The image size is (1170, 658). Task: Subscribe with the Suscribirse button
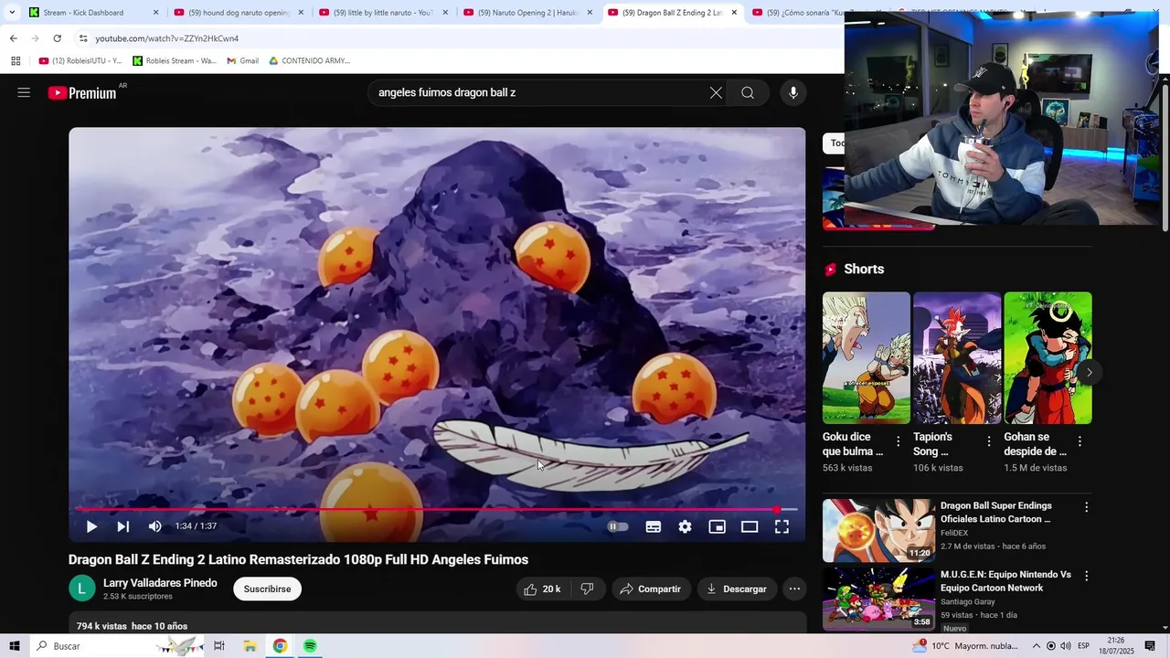coord(267,589)
